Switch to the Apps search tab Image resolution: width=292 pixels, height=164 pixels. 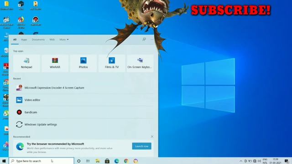pyautogui.click(x=24, y=40)
